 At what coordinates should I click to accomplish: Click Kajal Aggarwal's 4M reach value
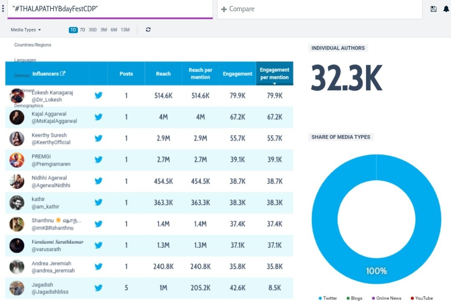[163, 117]
